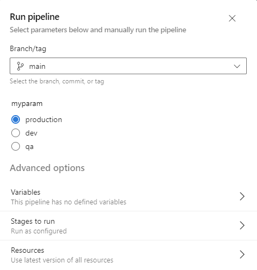The height and width of the screenshot is (270, 257).
Task: Pick the qa radio button
Action: click(16, 146)
